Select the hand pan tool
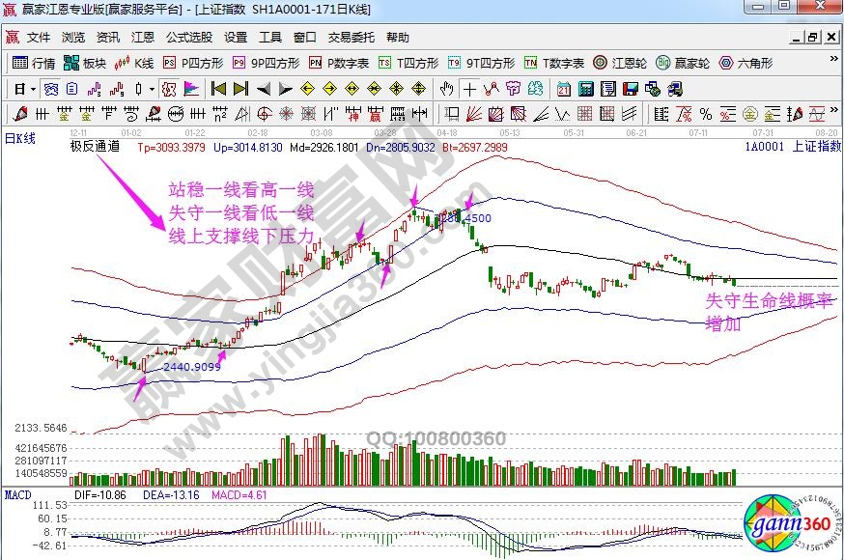This screenshot has width=844, height=560. (446, 89)
